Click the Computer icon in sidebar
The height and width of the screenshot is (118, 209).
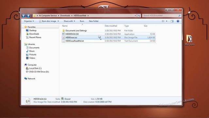[25, 65]
